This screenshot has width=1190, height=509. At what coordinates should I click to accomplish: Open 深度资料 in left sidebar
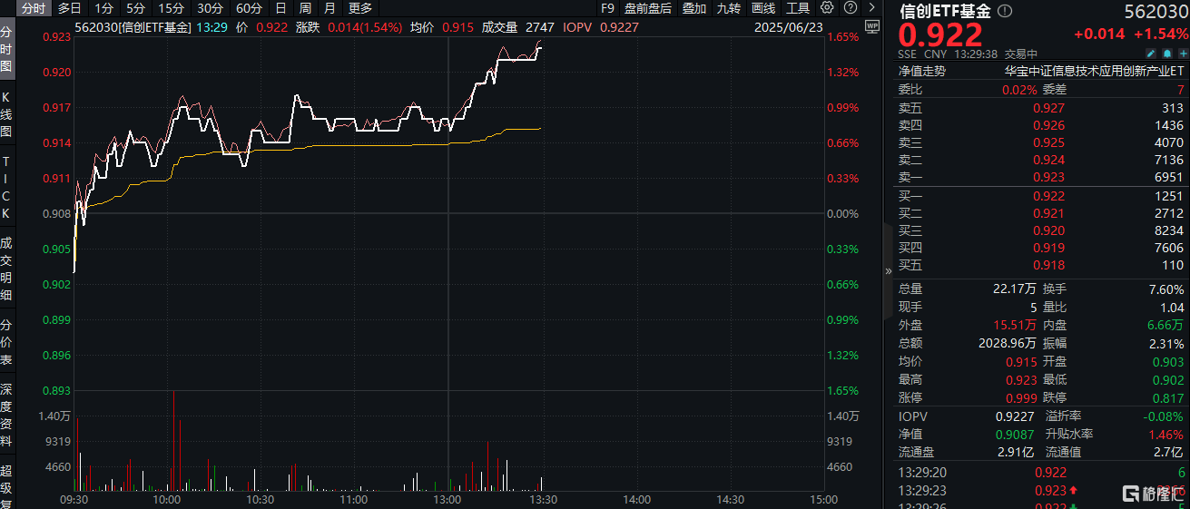coord(6,416)
